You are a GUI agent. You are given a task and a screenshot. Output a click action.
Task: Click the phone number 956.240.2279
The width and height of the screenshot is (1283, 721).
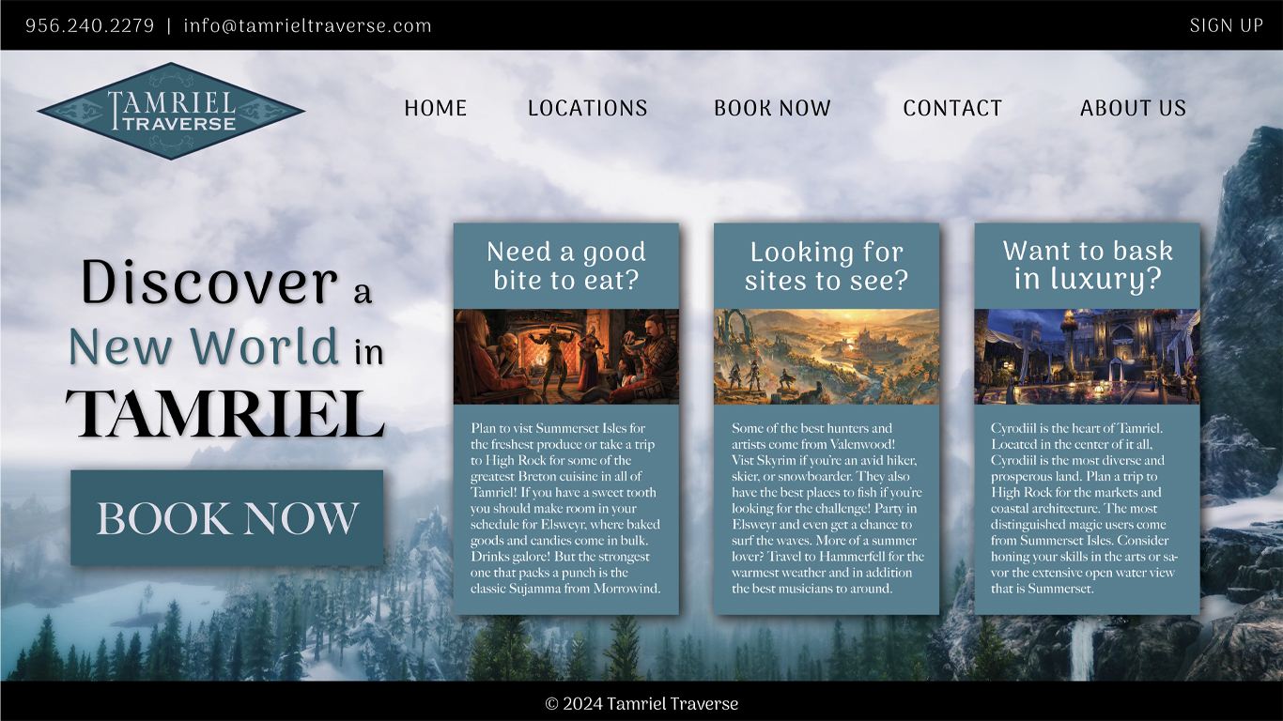pyautogui.click(x=89, y=25)
